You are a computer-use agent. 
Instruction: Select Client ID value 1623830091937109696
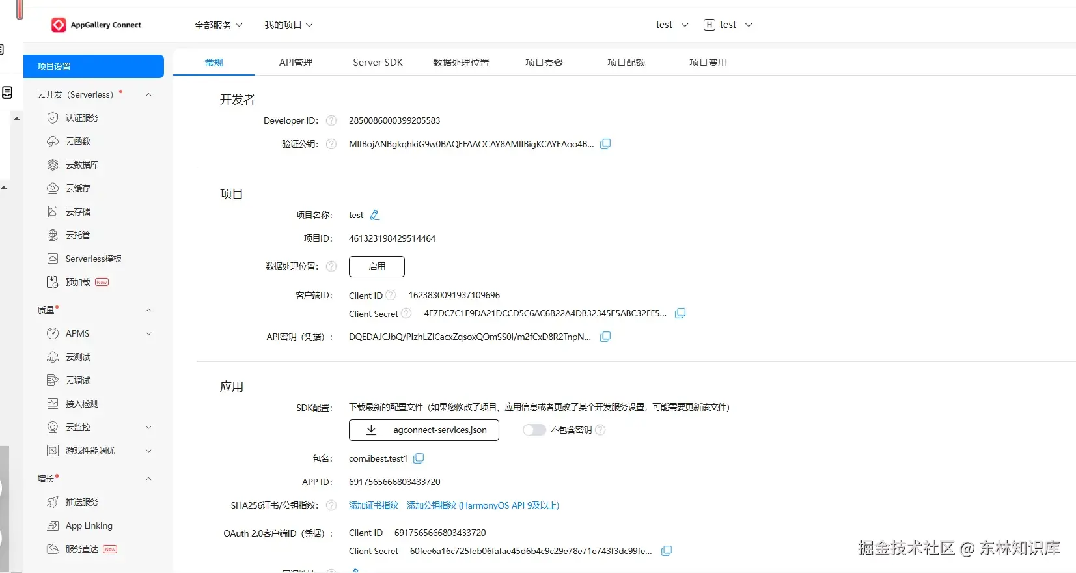454,295
